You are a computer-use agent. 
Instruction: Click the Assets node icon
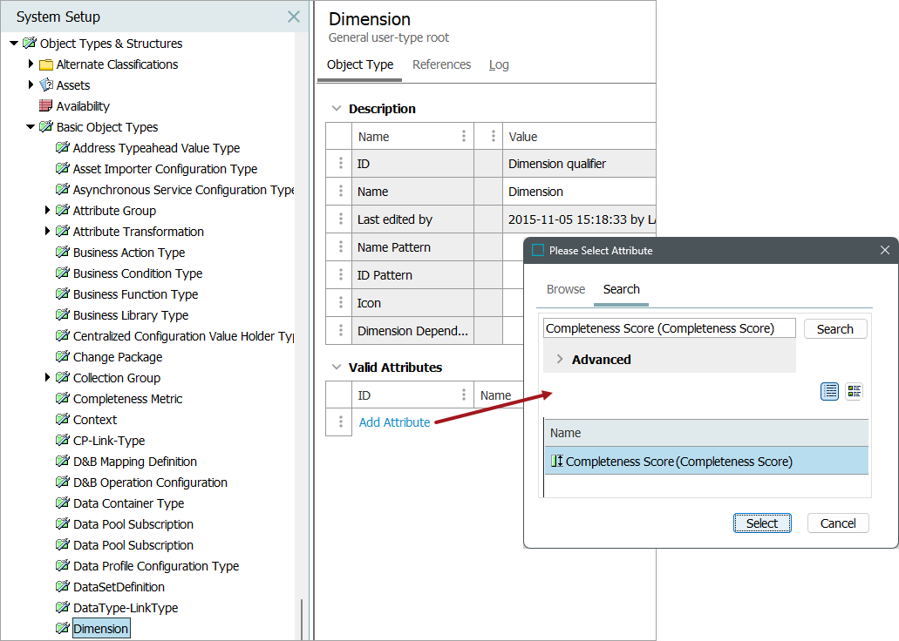point(46,85)
